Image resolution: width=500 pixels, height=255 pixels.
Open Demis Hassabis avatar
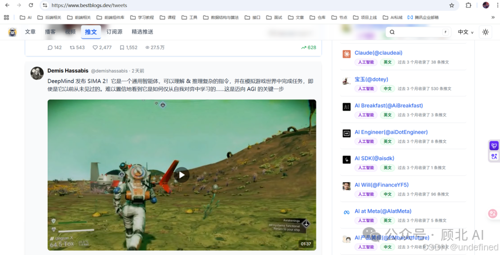click(37, 73)
